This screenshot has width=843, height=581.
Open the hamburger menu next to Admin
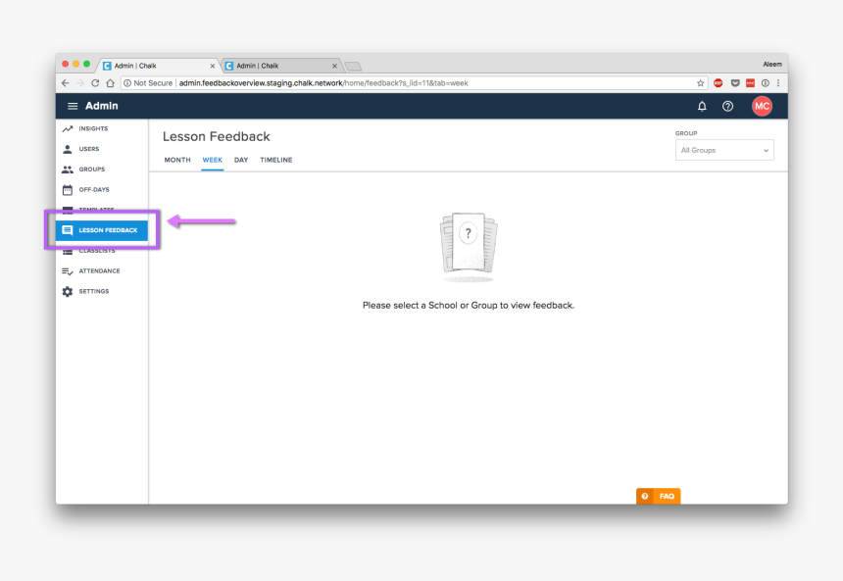point(73,106)
